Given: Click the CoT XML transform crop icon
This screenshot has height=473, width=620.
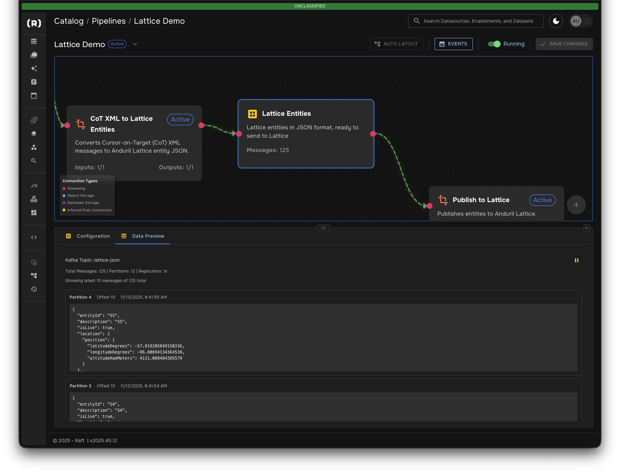Looking at the screenshot, I should 81,124.
